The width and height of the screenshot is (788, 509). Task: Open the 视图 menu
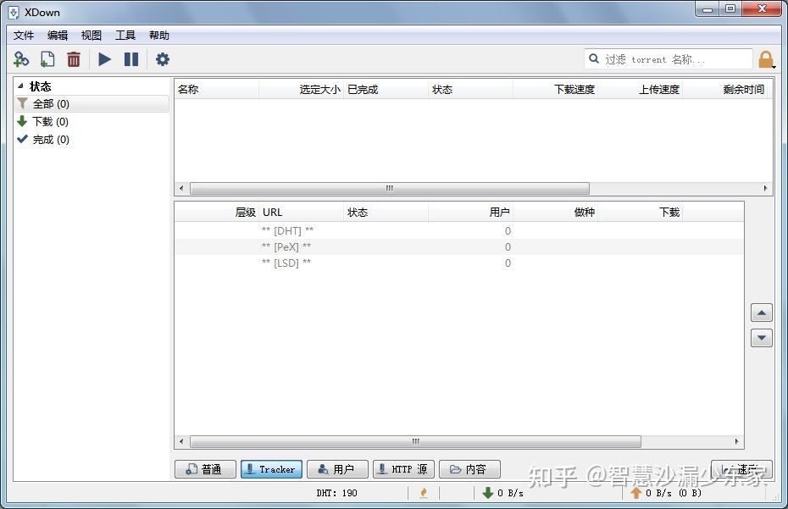91,35
